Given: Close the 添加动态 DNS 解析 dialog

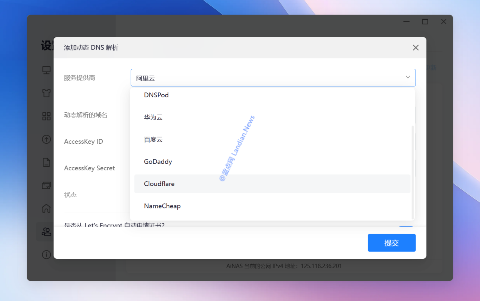Looking at the screenshot, I should click(415, 48).
